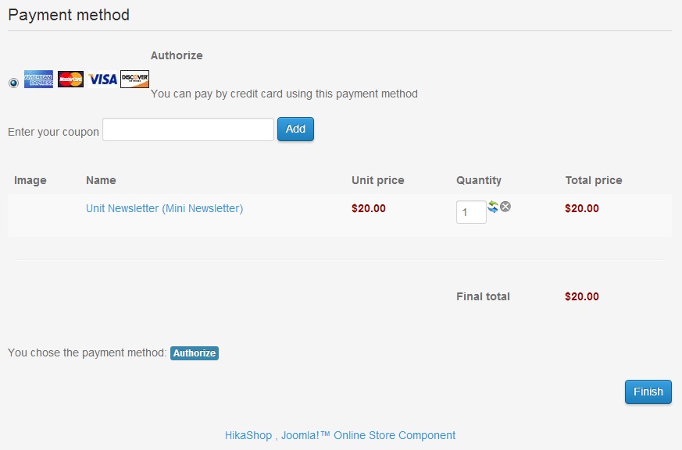Click the Name column header
This screenshot has width=682, height=450.
(x=101, y=180)
